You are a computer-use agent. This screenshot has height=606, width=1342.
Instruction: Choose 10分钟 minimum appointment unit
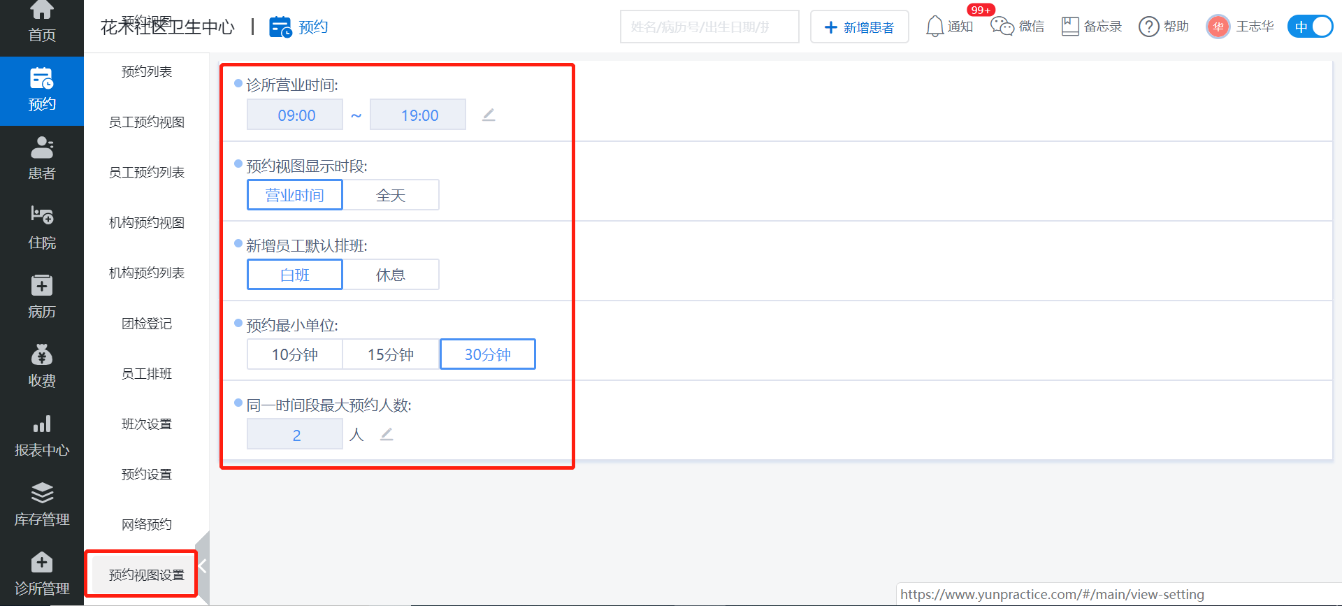coord(295,354)
